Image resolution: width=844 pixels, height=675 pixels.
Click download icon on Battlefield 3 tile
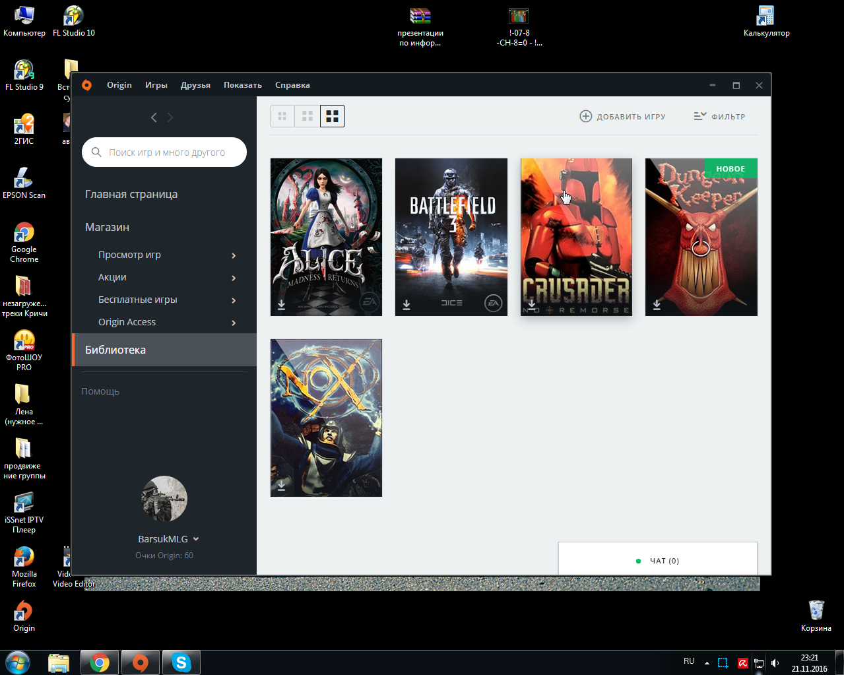(406, 304)
